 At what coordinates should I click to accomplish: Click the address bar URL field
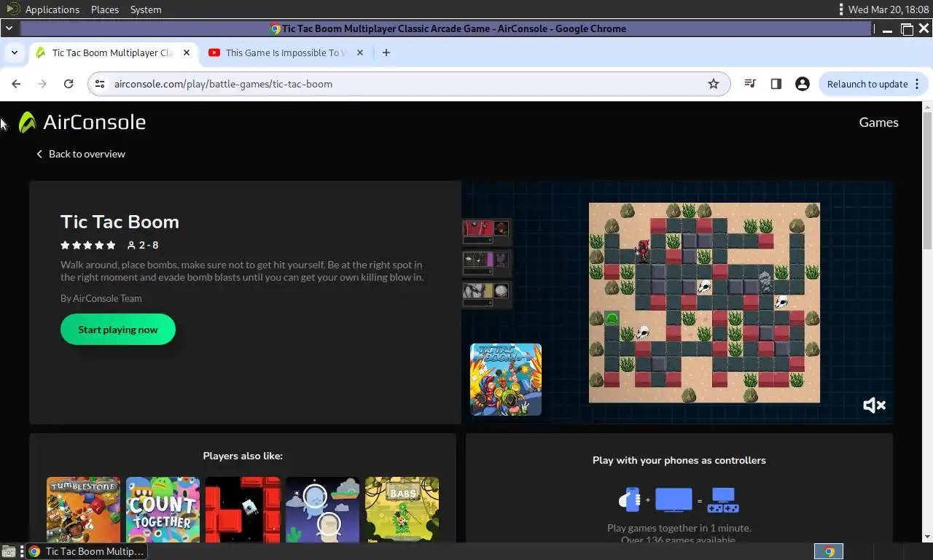[x=408, y=84]
